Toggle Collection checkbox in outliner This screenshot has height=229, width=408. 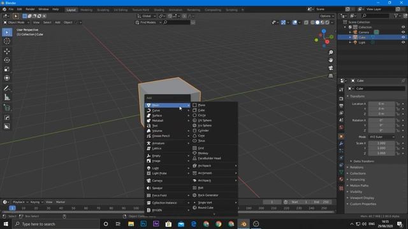pos(350,27)
